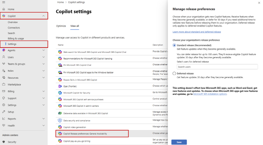Expand the Users navigation section
The width and height of the screenshot is (263, 145).
click(43, 57)
